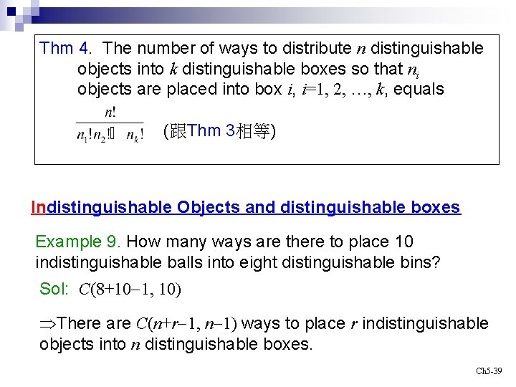The image size is (516, 387).
Task: Click the formula C(8+10−1, 10)
Action: [130, 290]
